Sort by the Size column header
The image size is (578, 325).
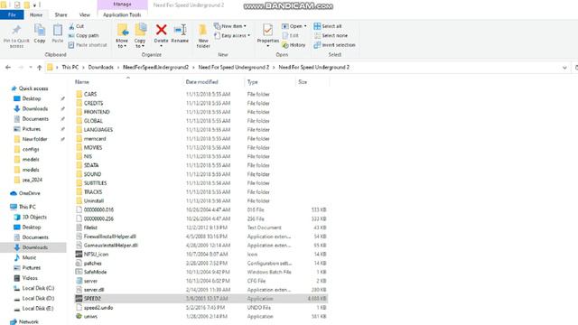[303, 82]
